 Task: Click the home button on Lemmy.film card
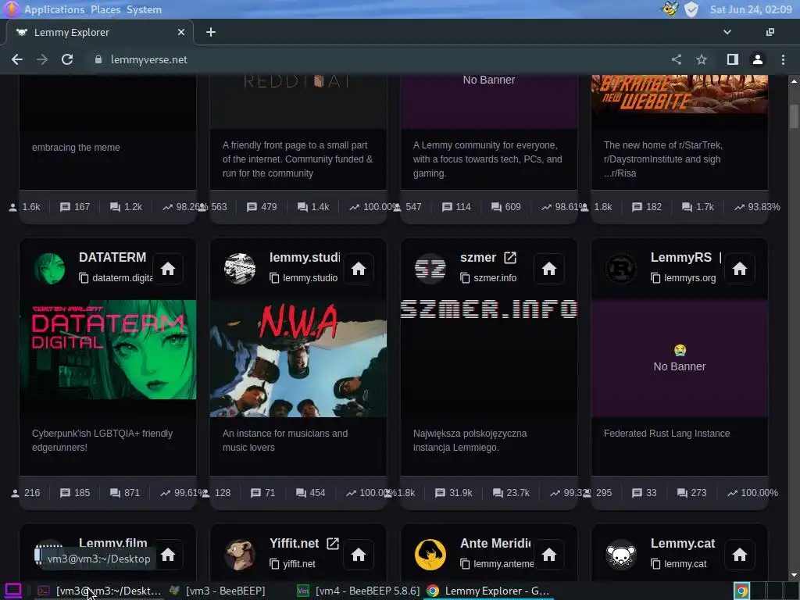168,555
